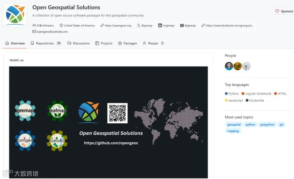Click the gis topic tag
The height and width of the screenshot is (179, 294).
click(282, 125)
